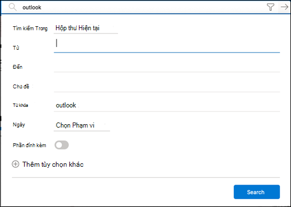Click the blue Search button
The width and height of the screenshot is (291, 207).
click(257, 192)
